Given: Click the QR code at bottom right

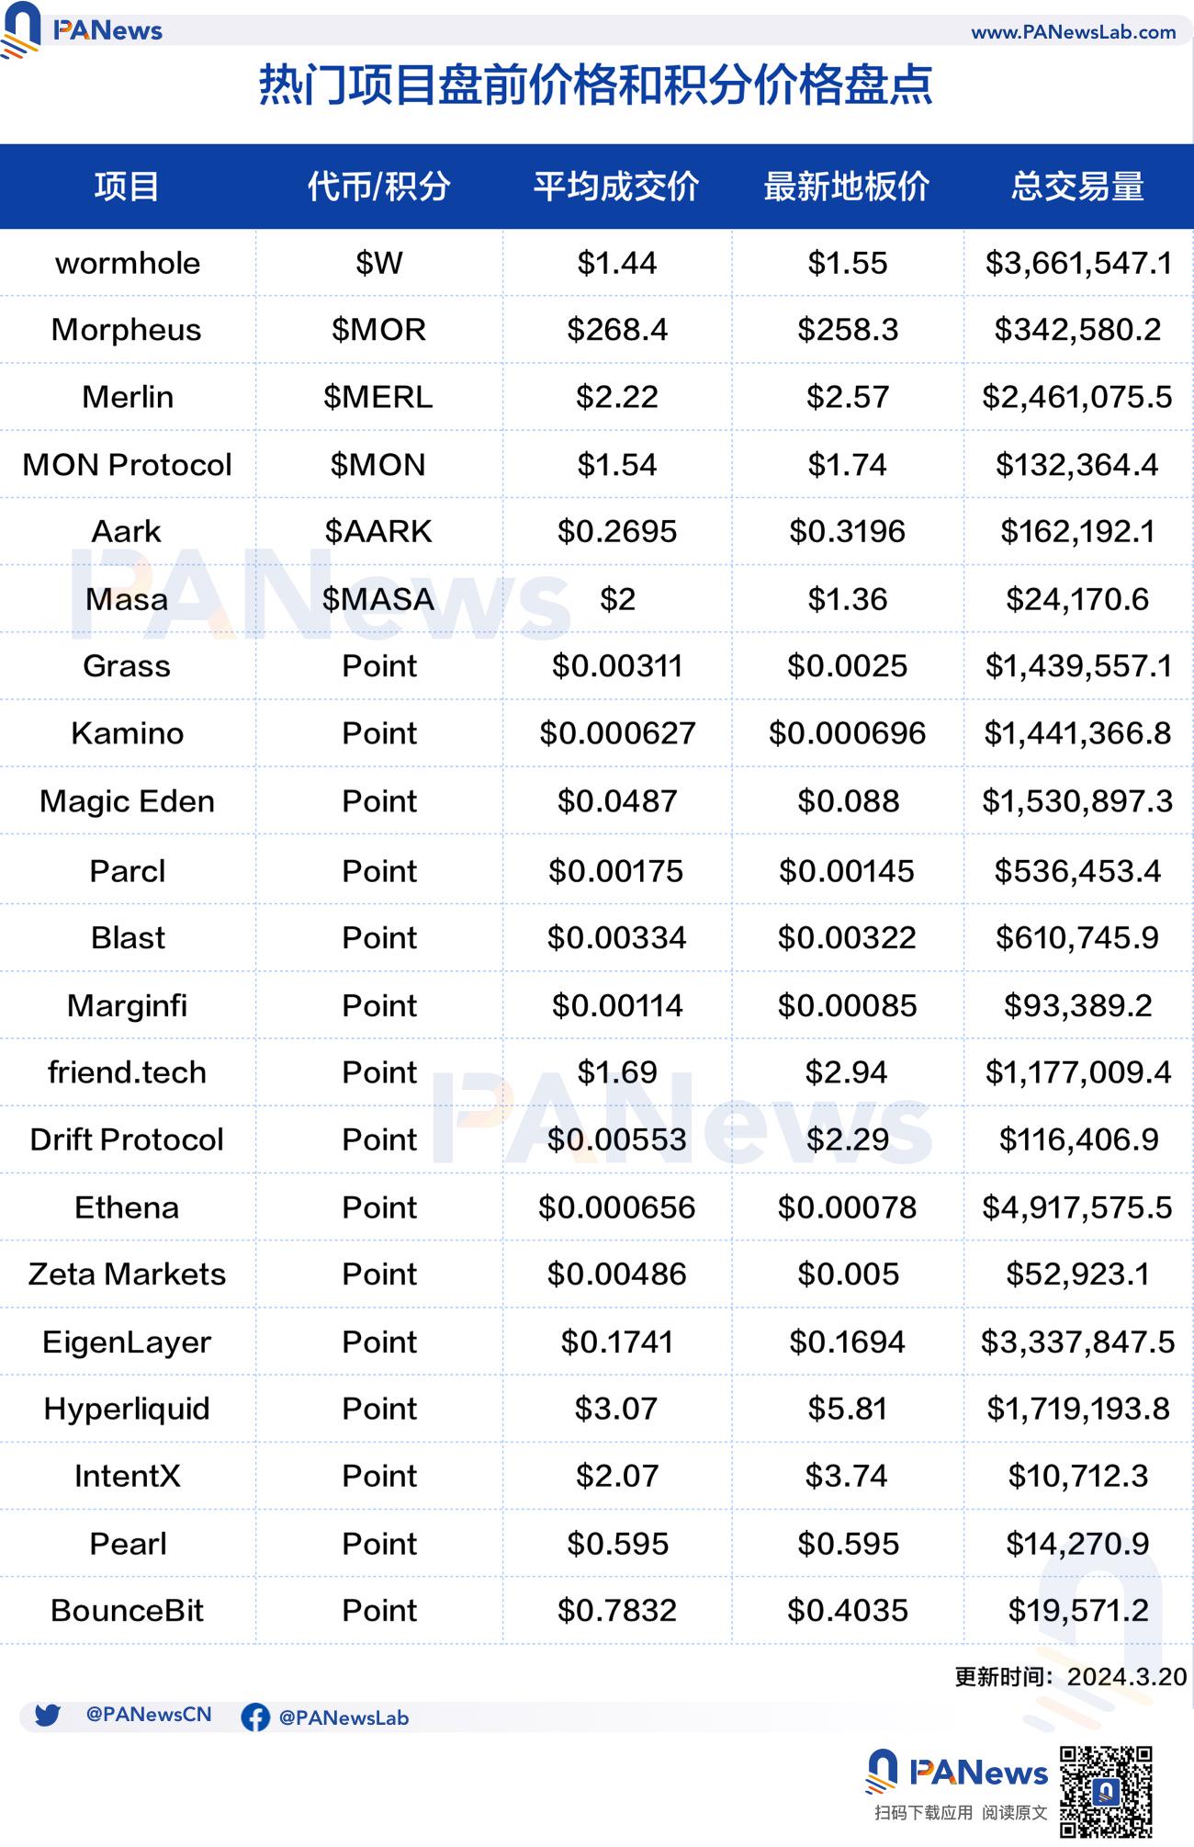Looking at the screenshot, I should click(x=1106, y=1791).
